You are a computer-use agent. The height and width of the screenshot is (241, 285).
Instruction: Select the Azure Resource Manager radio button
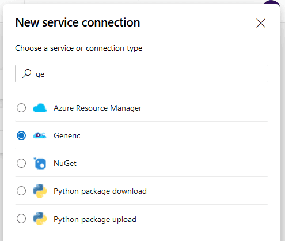pos(21,108)
